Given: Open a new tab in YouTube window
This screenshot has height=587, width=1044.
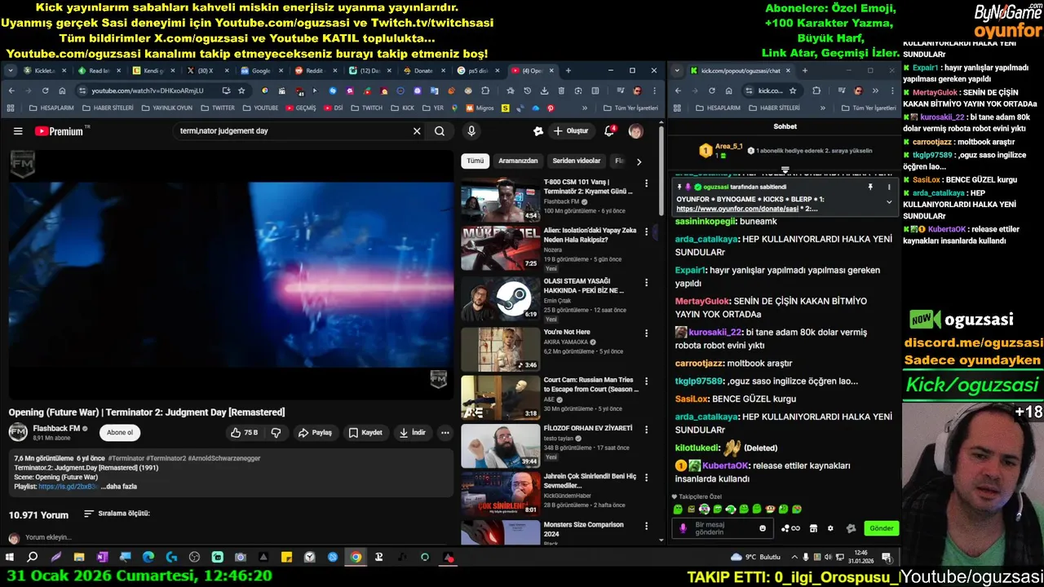Looking at the screenshot, I should (568, 71).
